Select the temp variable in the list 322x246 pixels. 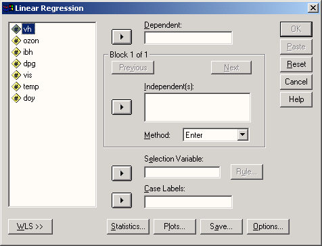click(x=31, y=87)
